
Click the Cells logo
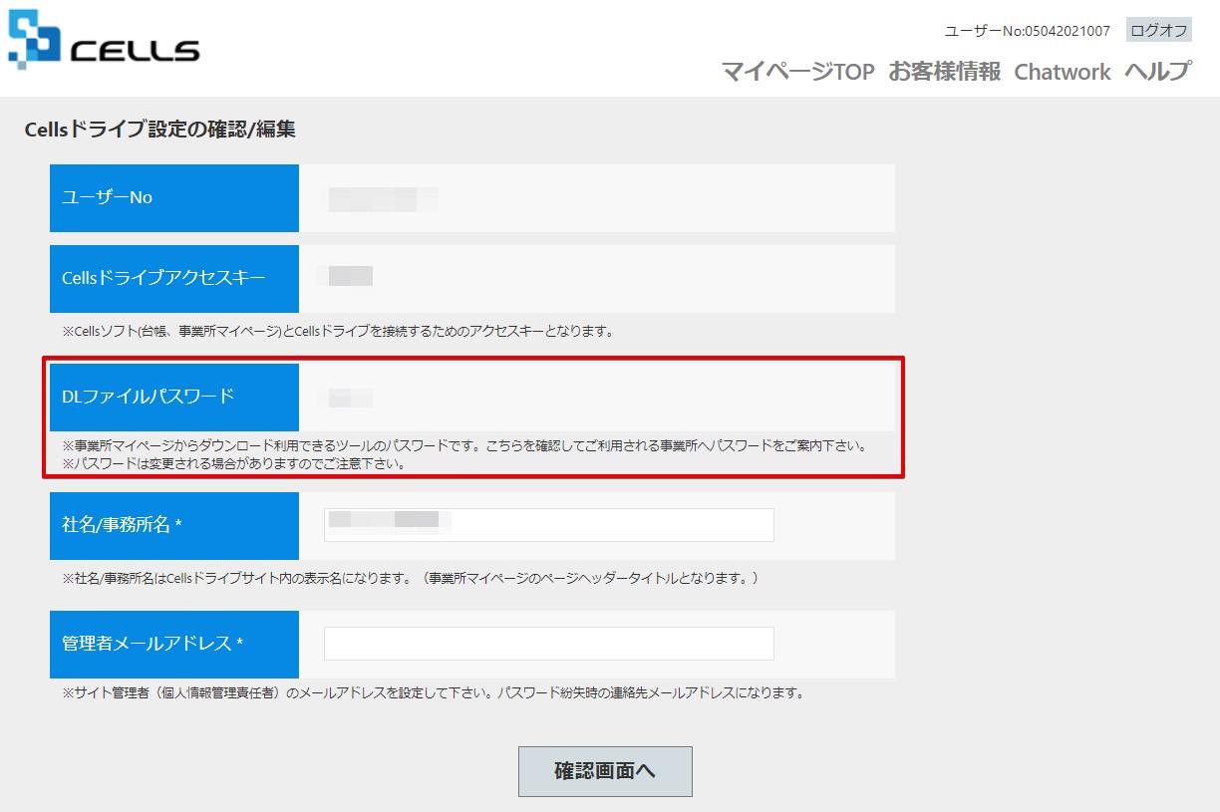(x=104, y=40)
